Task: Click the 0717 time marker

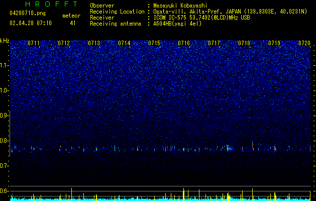Action: coord(214,43)
